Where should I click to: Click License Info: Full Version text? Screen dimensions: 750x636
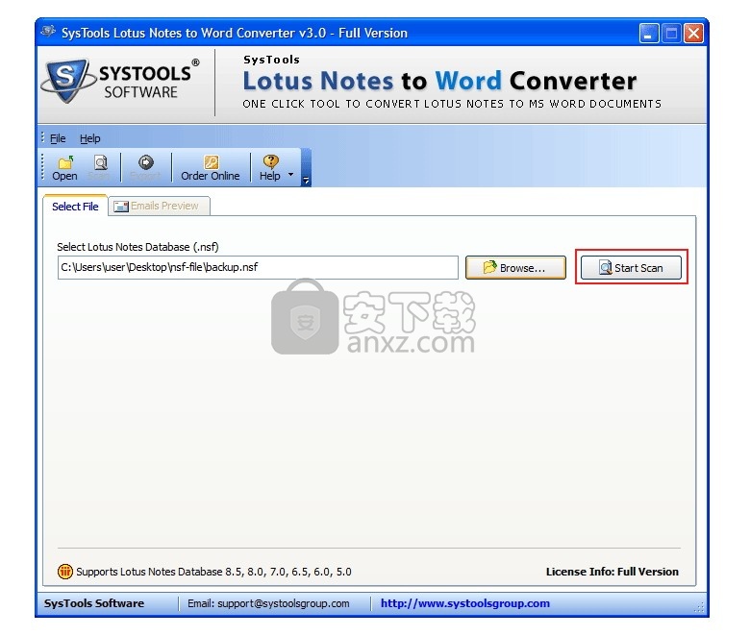click(x=612, y=572)
